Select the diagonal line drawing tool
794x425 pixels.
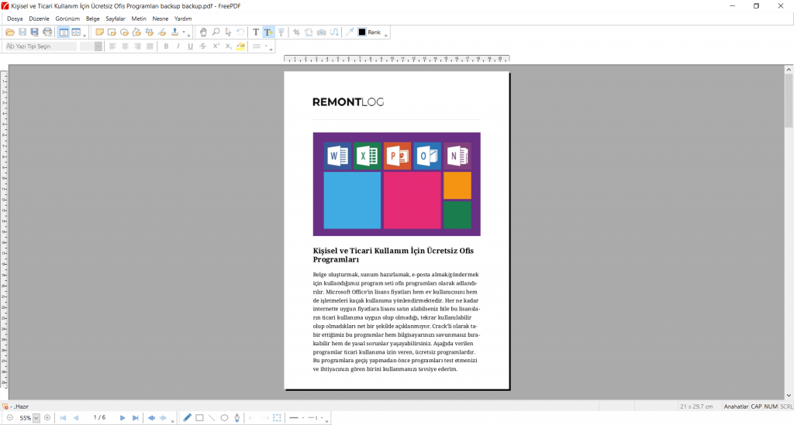[212, 418]
